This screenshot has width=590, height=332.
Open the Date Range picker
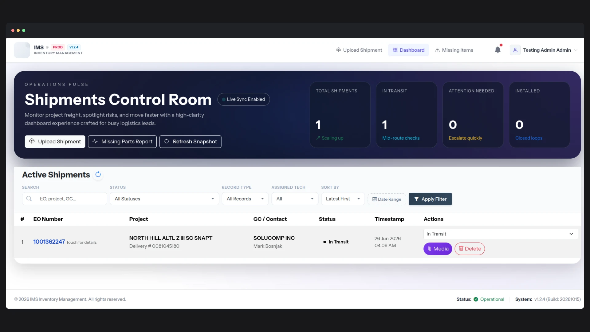(387, 199)
